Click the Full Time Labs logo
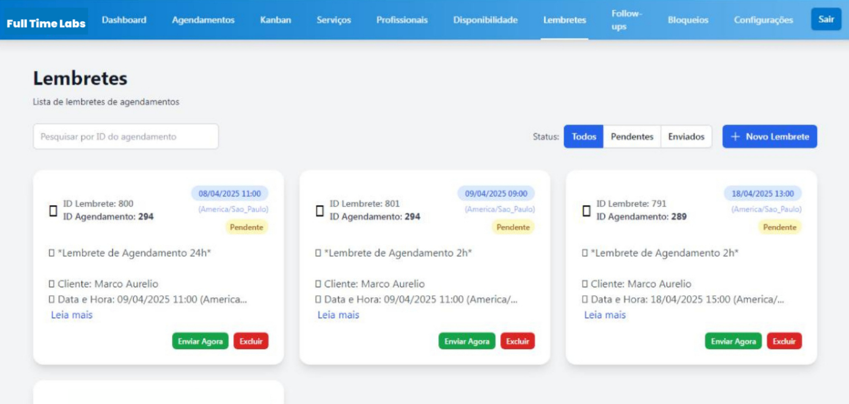Viewport: 849px width, 404px height. 46,23
